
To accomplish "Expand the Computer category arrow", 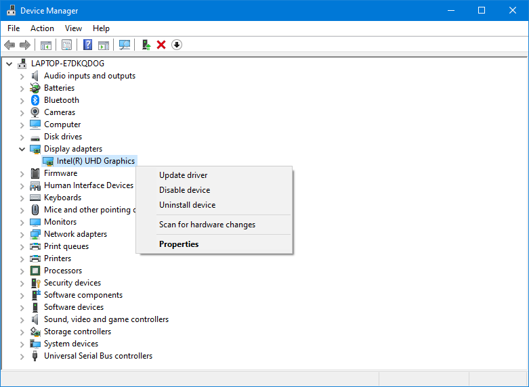I will tap(22, 125).
